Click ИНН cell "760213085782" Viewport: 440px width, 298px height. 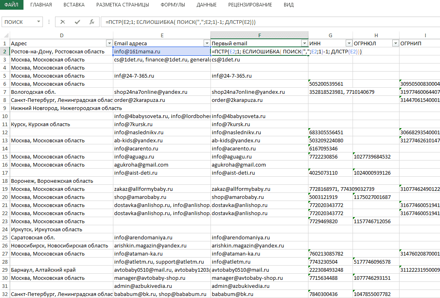[331, 254]
